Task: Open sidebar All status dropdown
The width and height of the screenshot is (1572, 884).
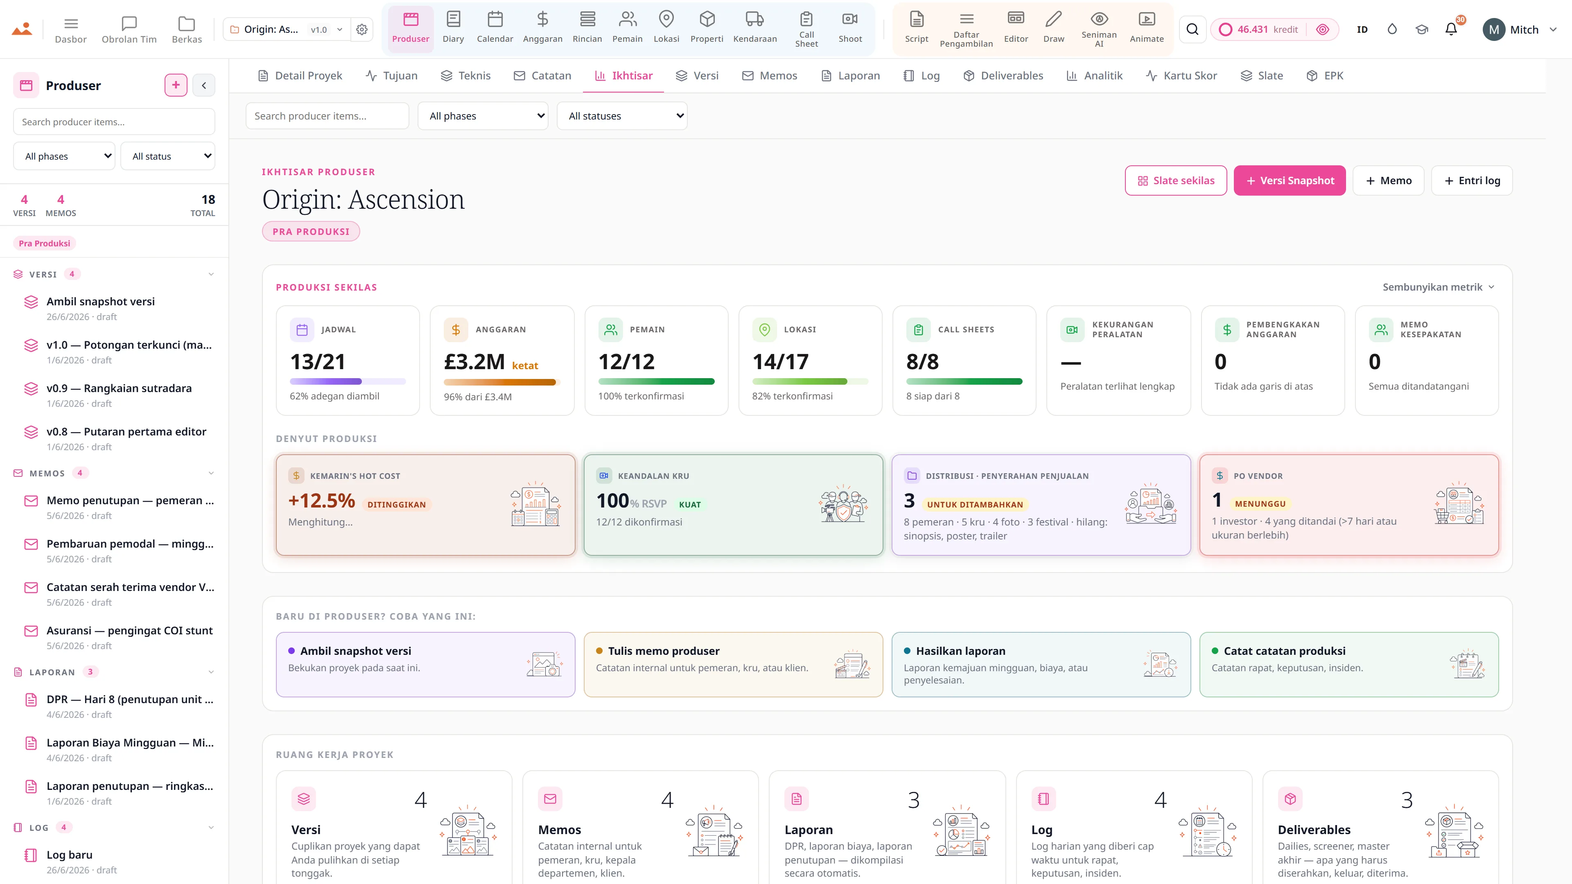Action: click(x=168, y=156)
